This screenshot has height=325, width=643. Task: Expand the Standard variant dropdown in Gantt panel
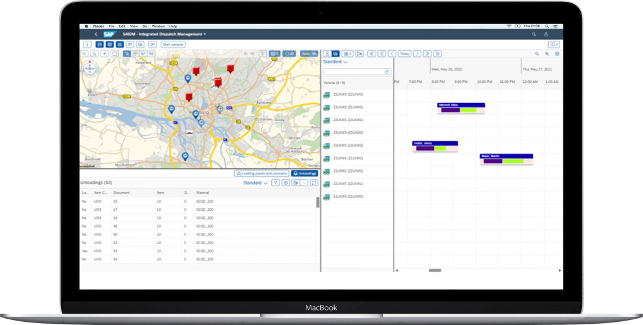coord(335,62)
